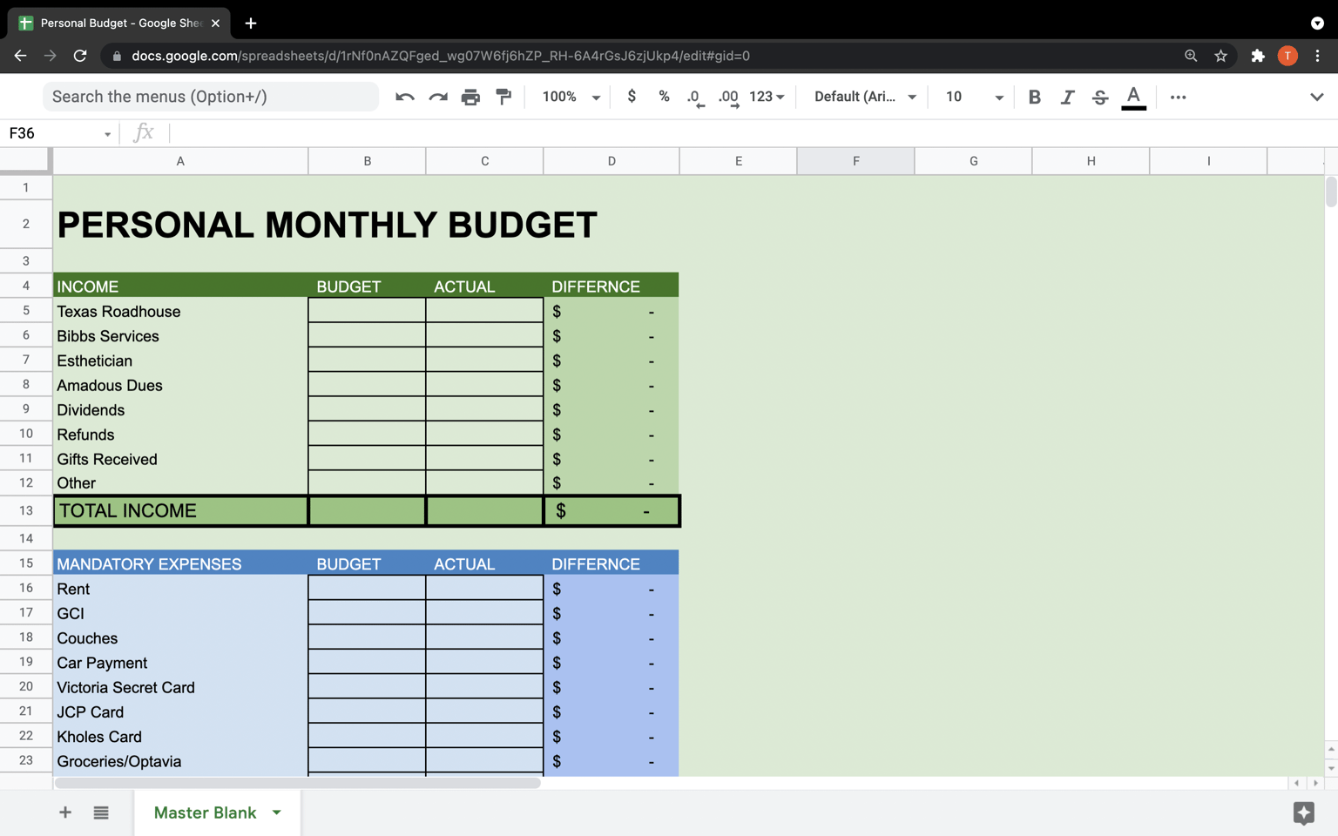The image size is (1338, 836).
Task: Add a new sheet with plus icon
Action: pyautogui.click(x=65, y=812)
